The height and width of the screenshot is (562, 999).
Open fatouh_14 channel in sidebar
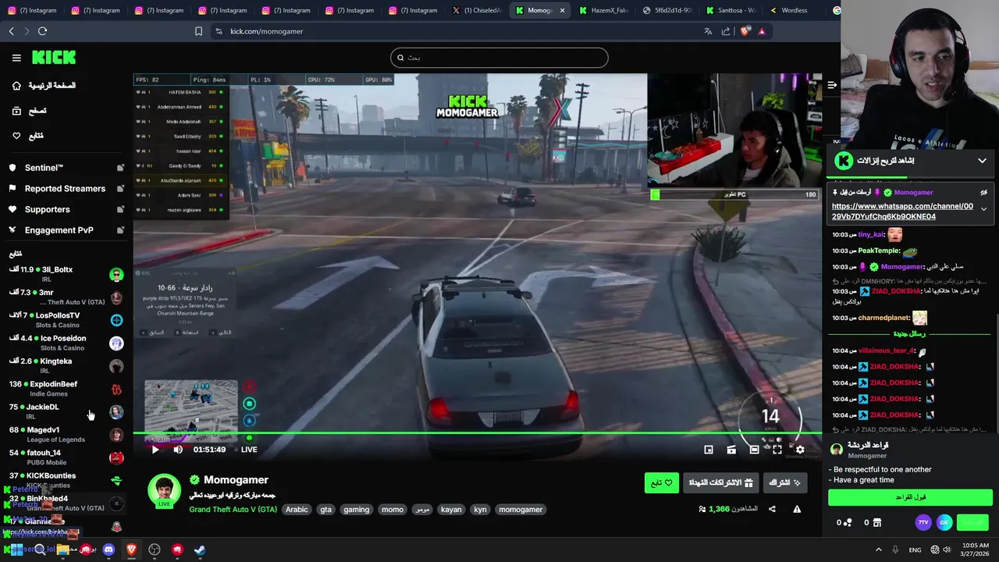[x=66, y=457]
